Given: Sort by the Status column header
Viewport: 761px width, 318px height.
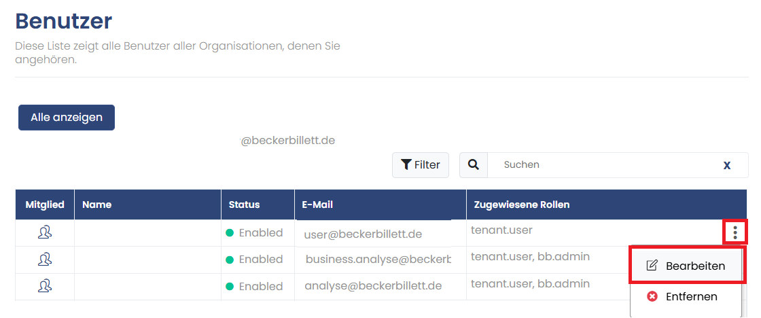Looking at the screenshot, I should [x=244, y=205].
